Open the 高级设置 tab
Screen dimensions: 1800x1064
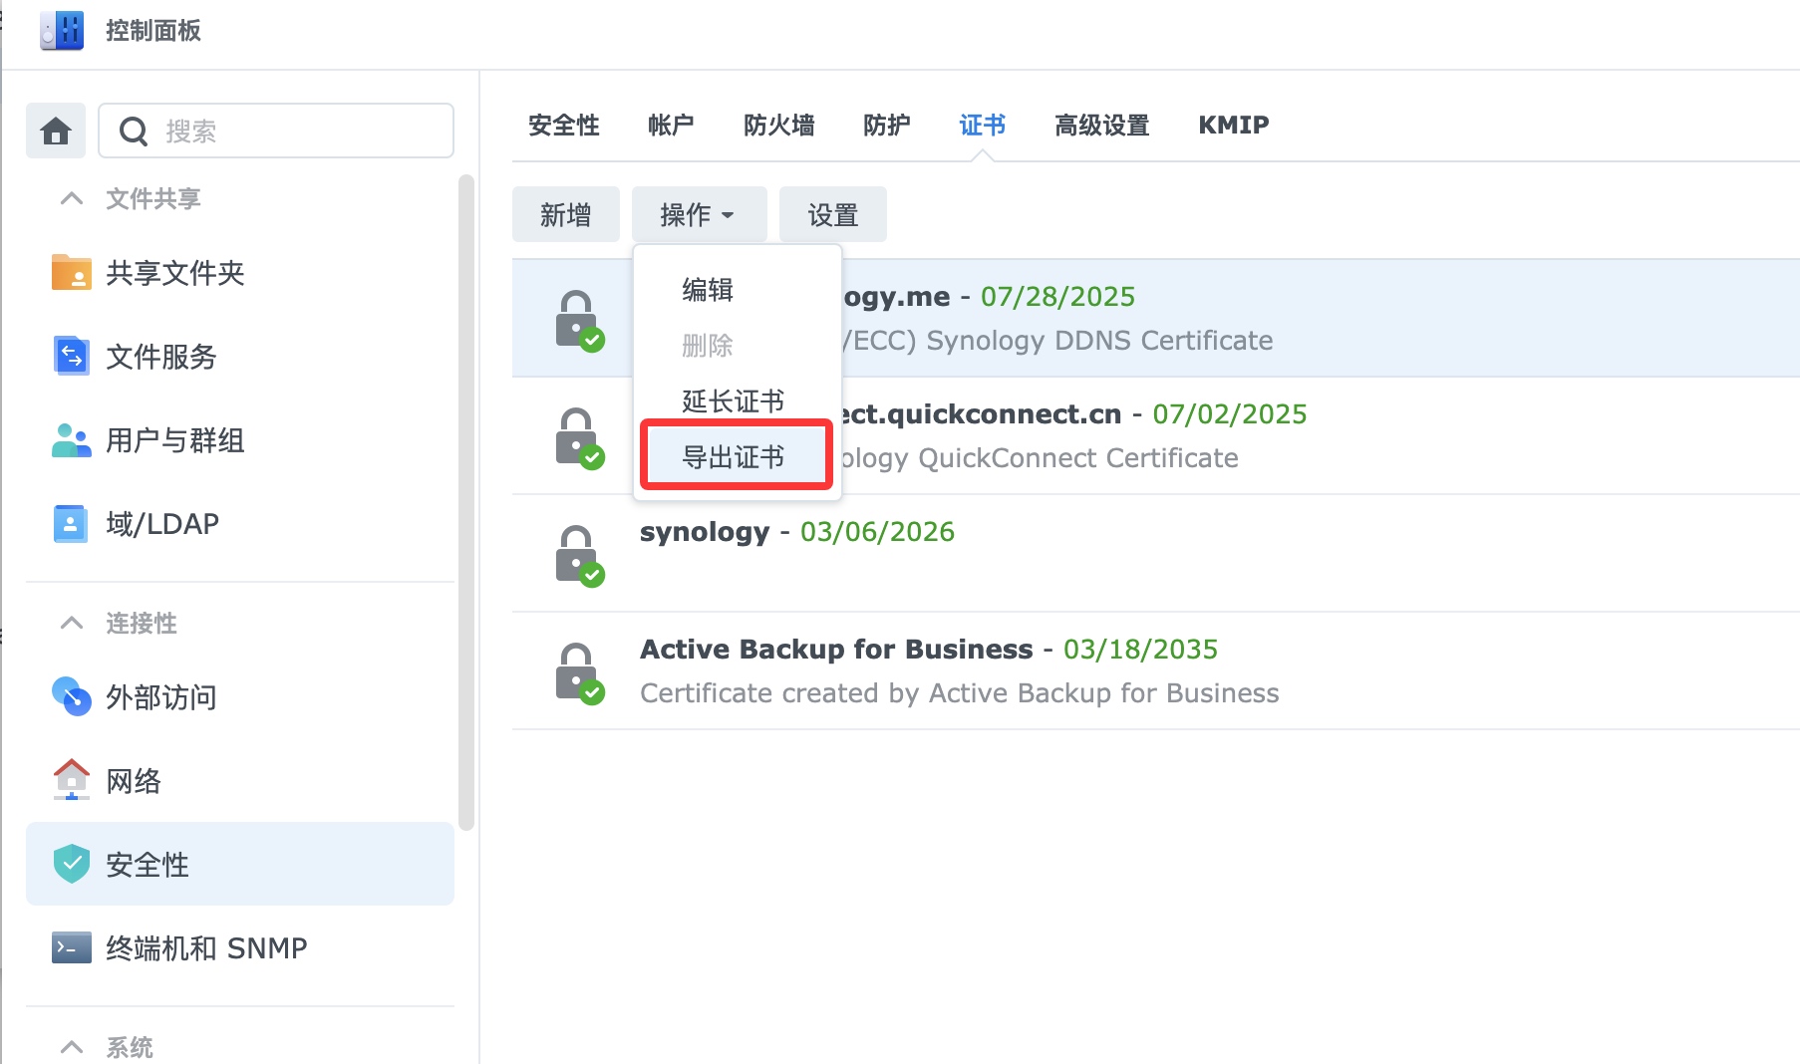point(1102,125)
